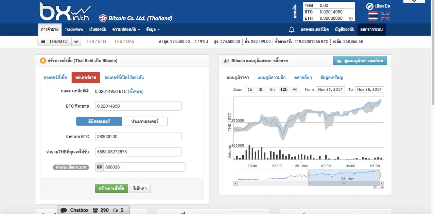
Task: Click the From date field Nov 25, 2017
Action: [x=330, y=90]
